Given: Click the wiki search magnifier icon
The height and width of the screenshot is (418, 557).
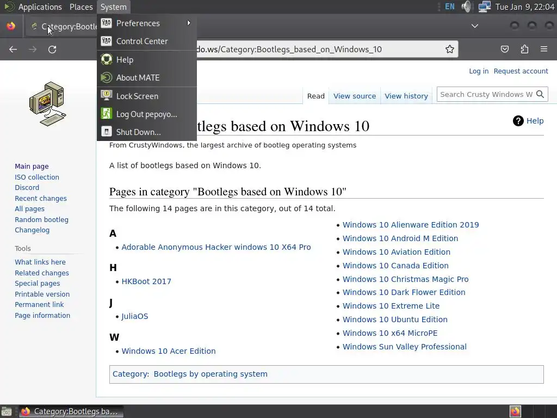Looking at the screenshot, I should [x=540, y=94].
